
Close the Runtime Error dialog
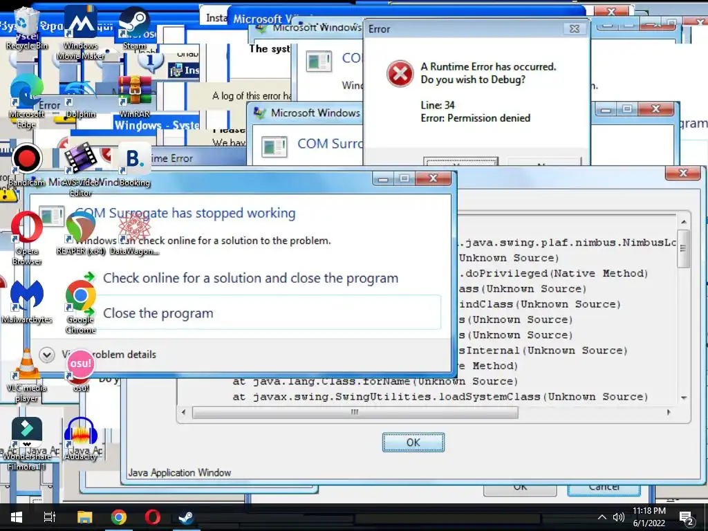point(574,29)
